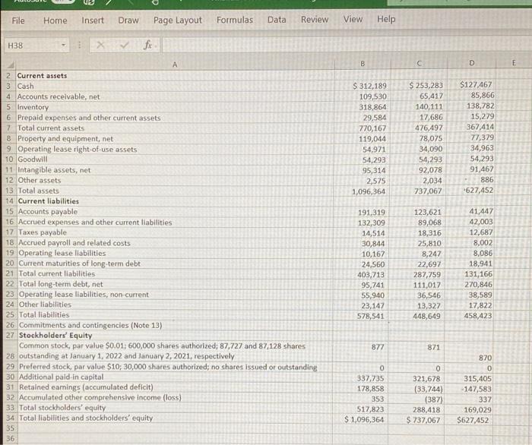
Task: Select 'Retained earnings (accumulated deficit)' cell
Action: tap(175, 387)
